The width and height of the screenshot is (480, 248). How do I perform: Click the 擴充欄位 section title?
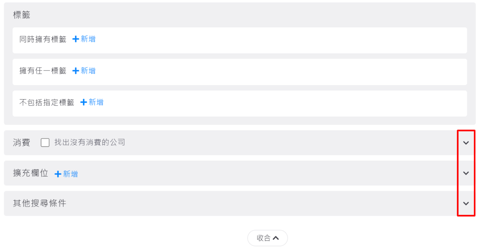31,173
